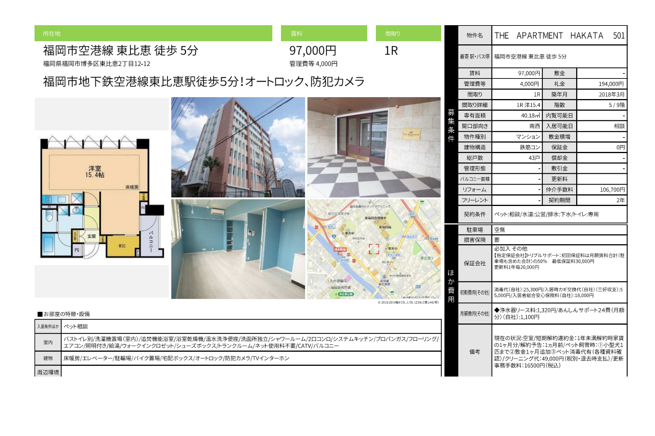Select the green 賃料 header

323,33
